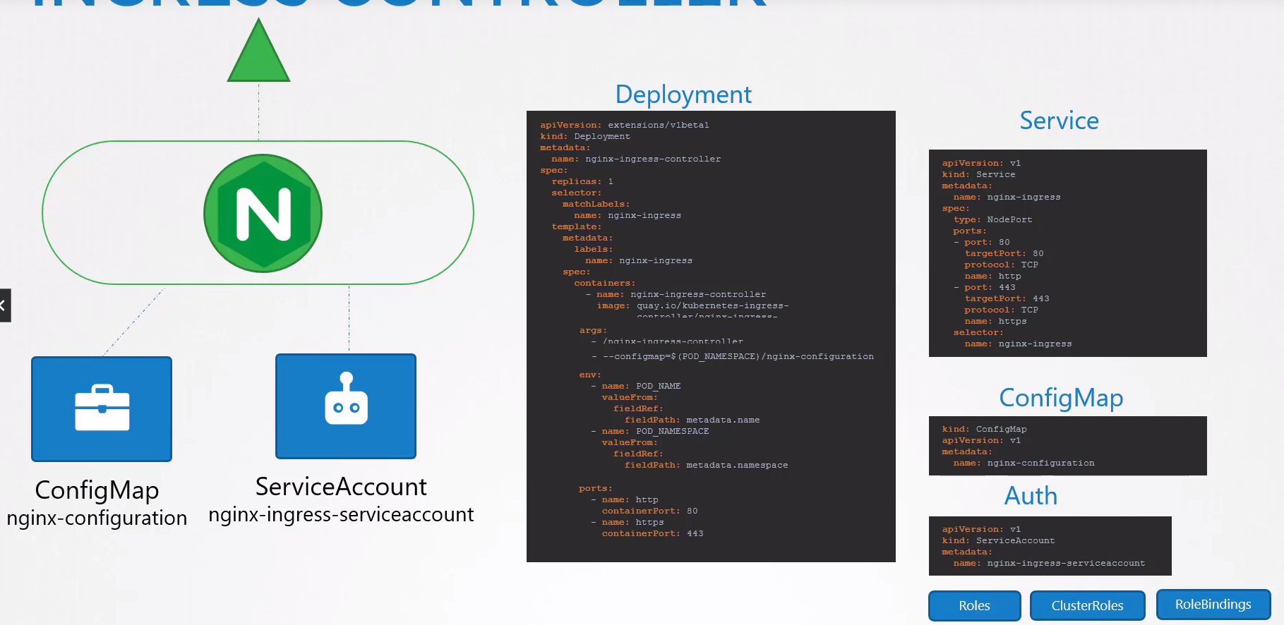Click the black ServiceAccount title under robot icon

[x=341, y=487]
